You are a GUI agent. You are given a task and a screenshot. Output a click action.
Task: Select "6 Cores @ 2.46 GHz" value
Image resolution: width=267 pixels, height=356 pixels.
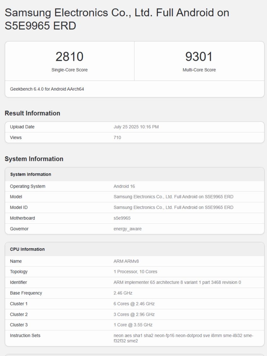click(x=134, y=304)
